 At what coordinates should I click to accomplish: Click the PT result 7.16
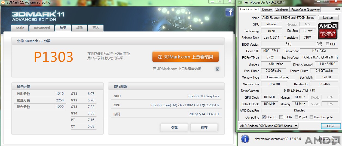(91, 120)
